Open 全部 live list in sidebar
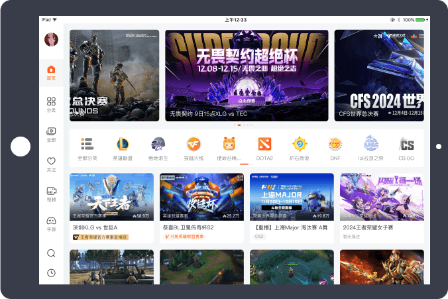This screenshot has height=299, width=448. click(x=51, y=134)
